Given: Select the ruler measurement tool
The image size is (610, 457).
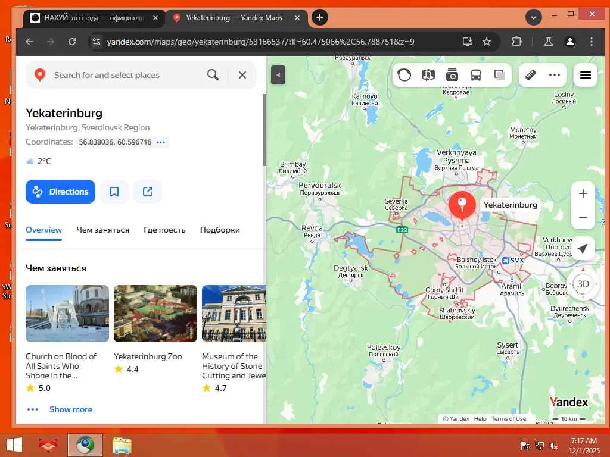Looking at the screenshot, I should [x=531, y=74].
